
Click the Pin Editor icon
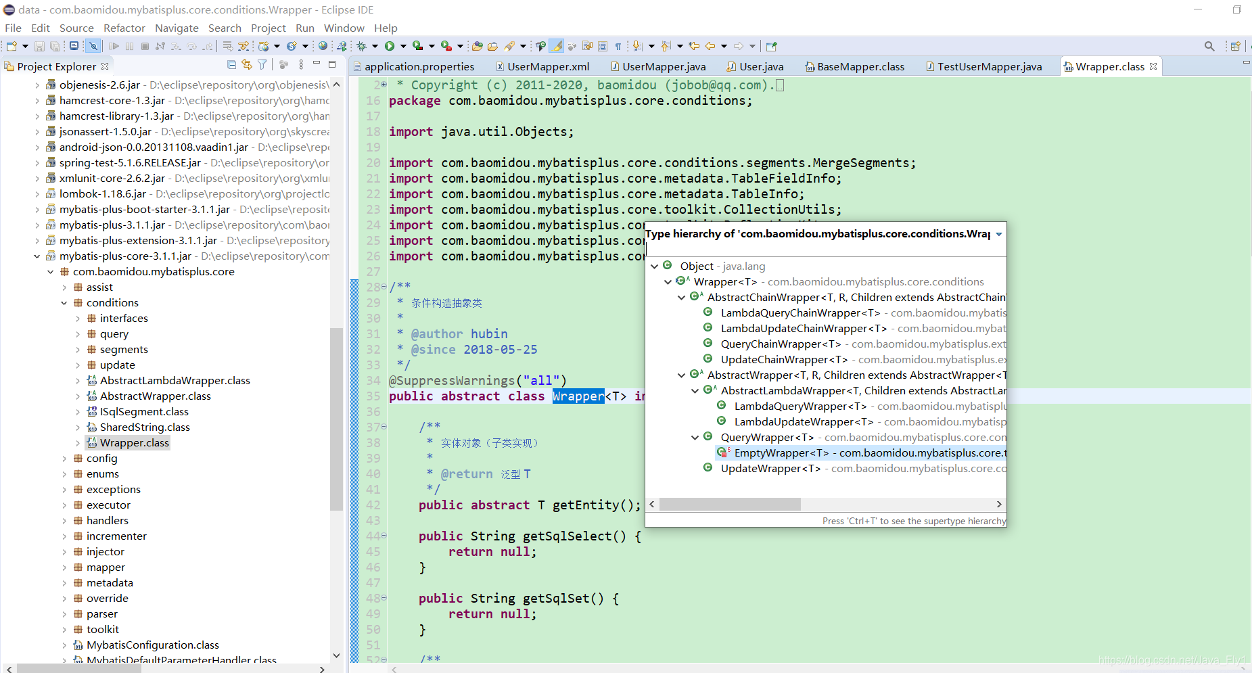(x=771, y=46)
